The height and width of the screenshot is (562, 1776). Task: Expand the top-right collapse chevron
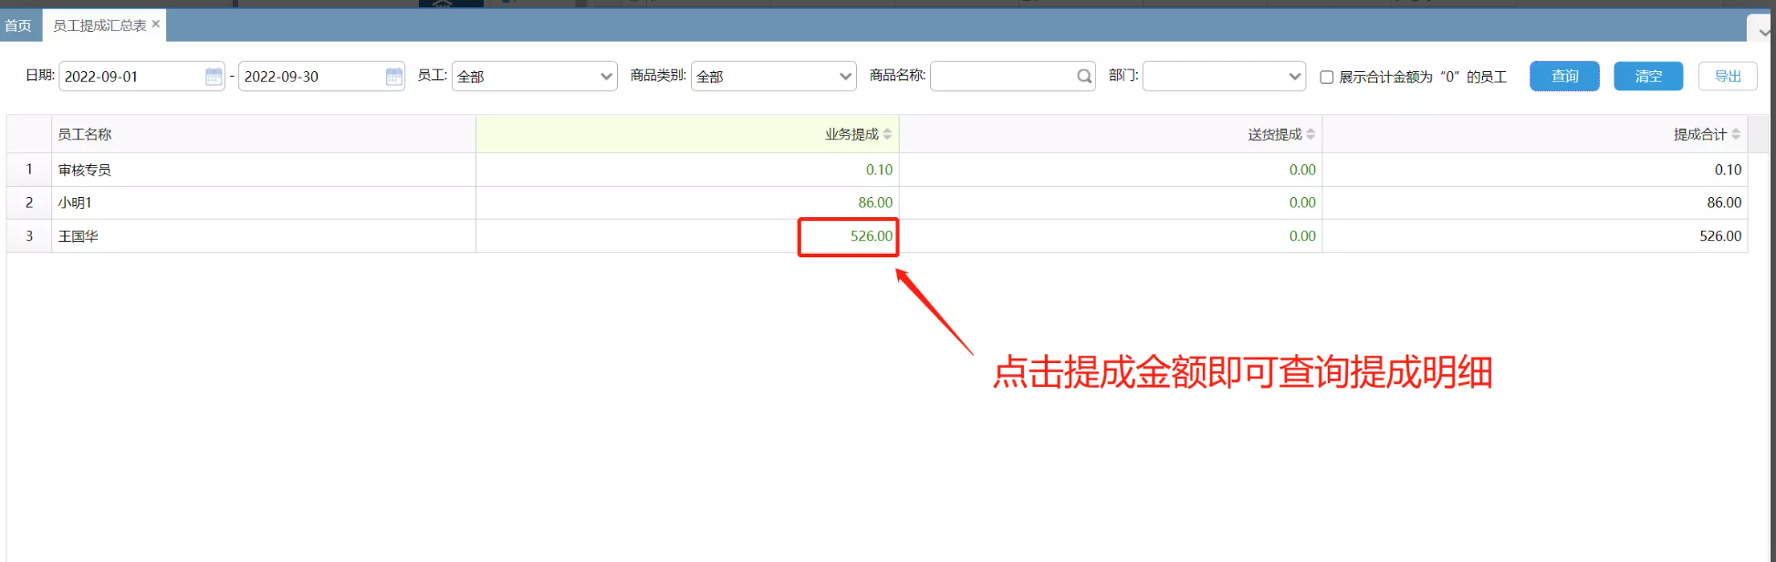[x=1763, y=31]
